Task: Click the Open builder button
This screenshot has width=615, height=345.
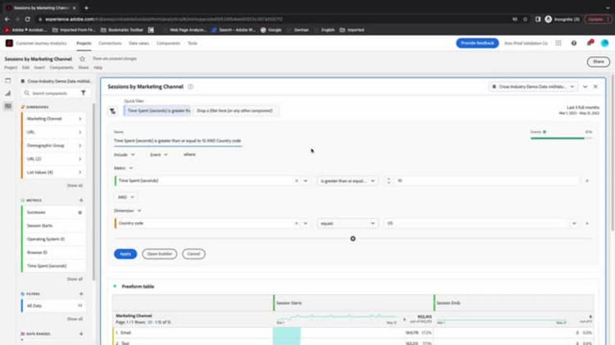Action: (x=159, y=254)
